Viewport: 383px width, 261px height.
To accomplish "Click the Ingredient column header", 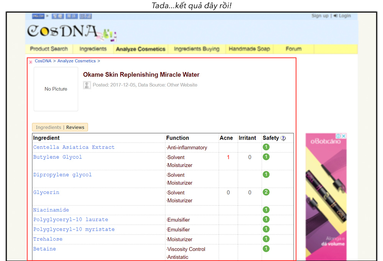I will [x=46, y=138].
